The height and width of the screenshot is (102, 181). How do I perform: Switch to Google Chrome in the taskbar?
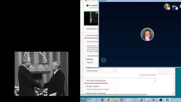point(109,100)
